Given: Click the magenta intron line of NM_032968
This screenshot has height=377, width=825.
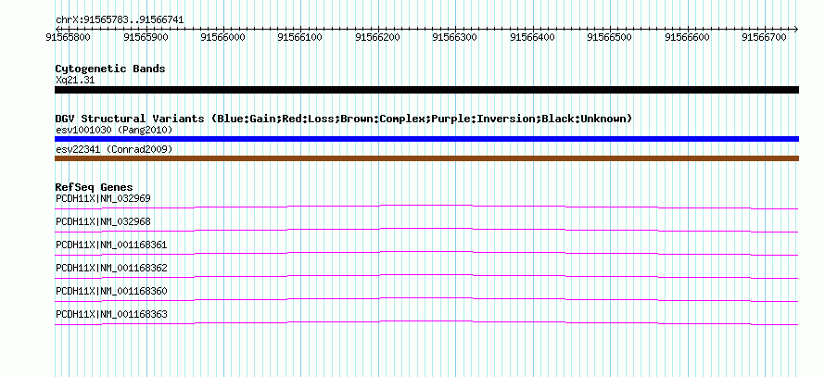Looking at the screenshot, I should pos(426,228).
